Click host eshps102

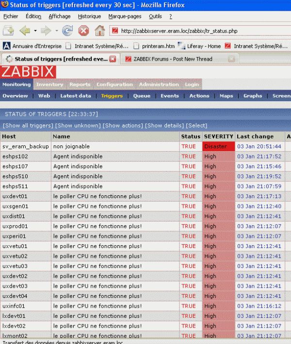[15, 156]
